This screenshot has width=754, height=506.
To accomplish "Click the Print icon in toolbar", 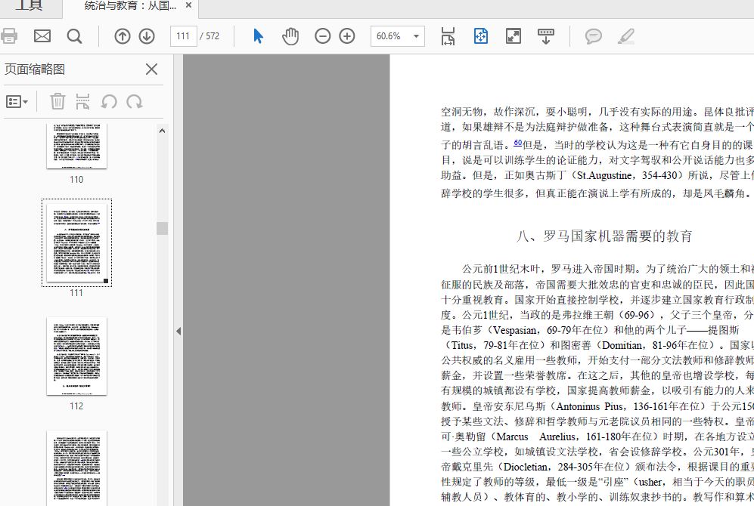I will pos(9,36).
